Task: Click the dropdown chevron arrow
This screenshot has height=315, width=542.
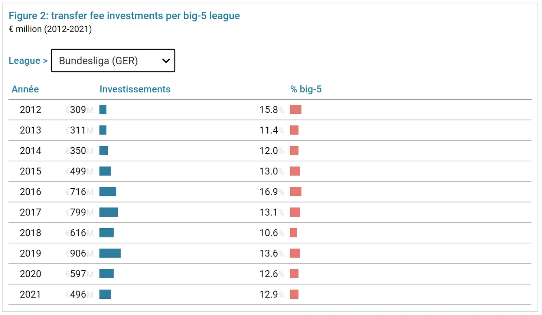Action: coord(166,60)
